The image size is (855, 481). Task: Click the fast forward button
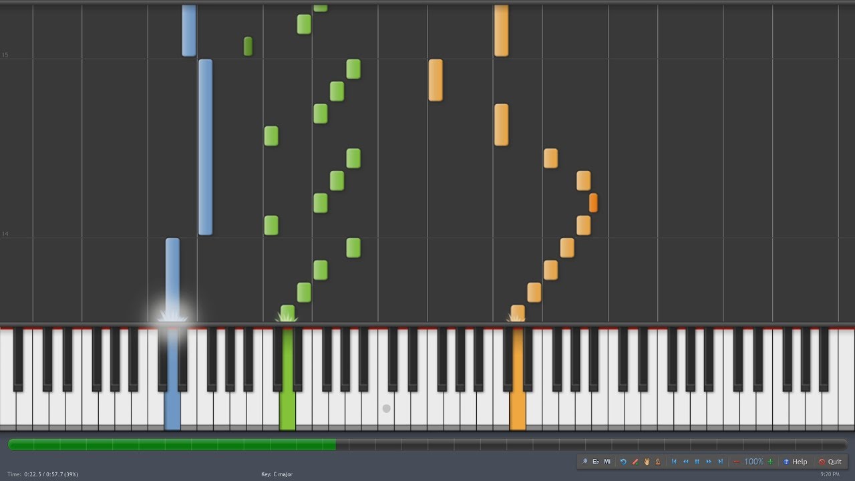point(709,462)
